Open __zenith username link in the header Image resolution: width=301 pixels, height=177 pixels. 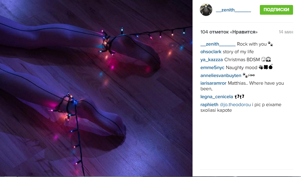[x=233, y=10]
